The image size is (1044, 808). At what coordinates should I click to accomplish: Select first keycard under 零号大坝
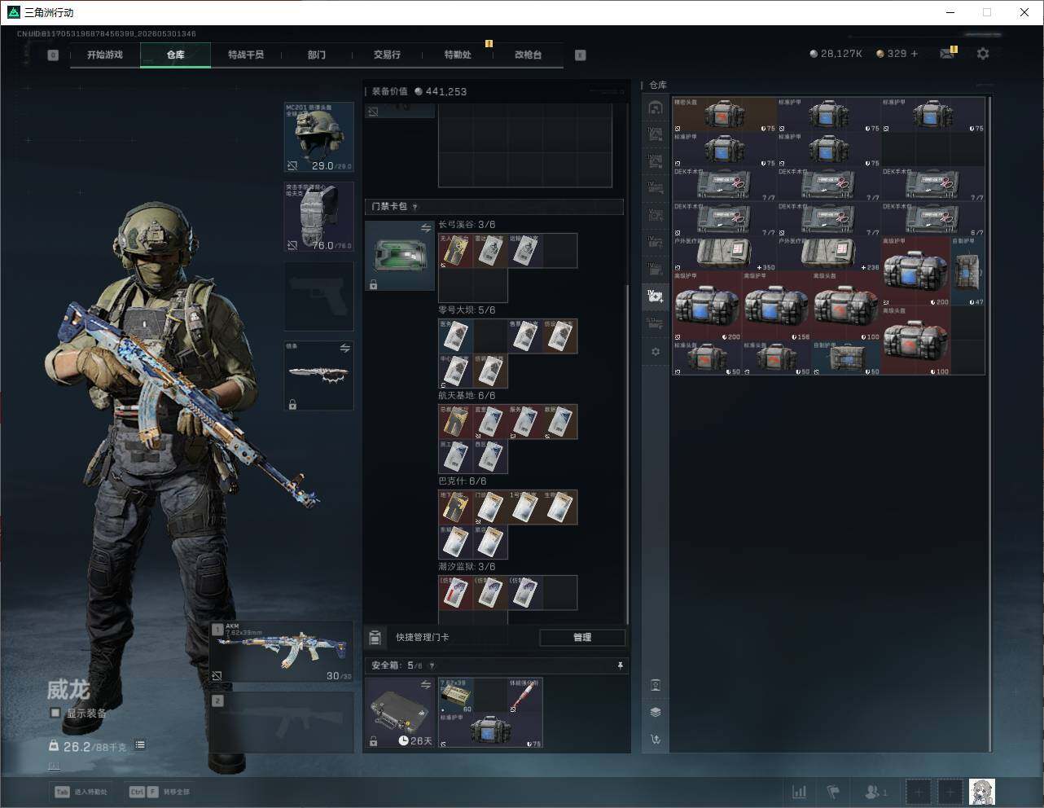pos(455,336)
